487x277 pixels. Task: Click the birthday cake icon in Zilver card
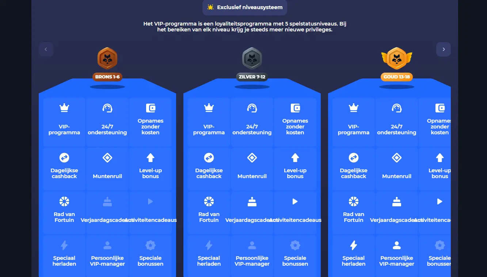(252, 201)
